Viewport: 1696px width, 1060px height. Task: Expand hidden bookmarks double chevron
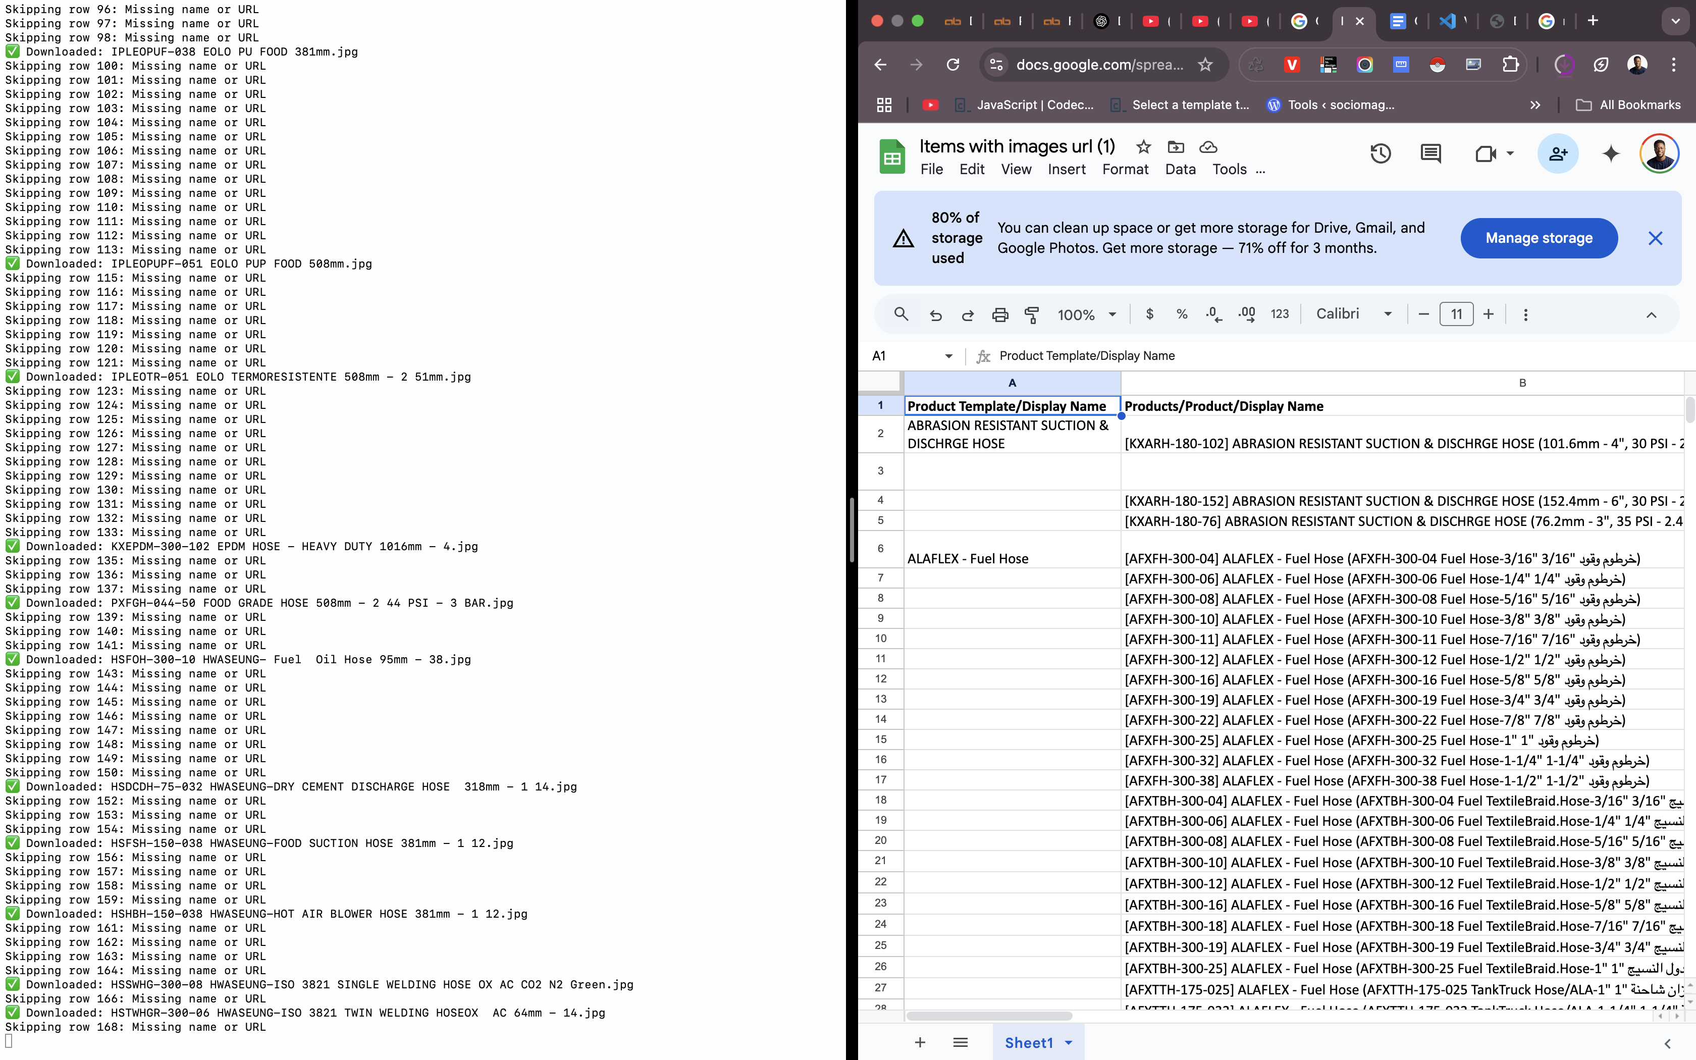pyautogui.click(x=1535, y=104)
